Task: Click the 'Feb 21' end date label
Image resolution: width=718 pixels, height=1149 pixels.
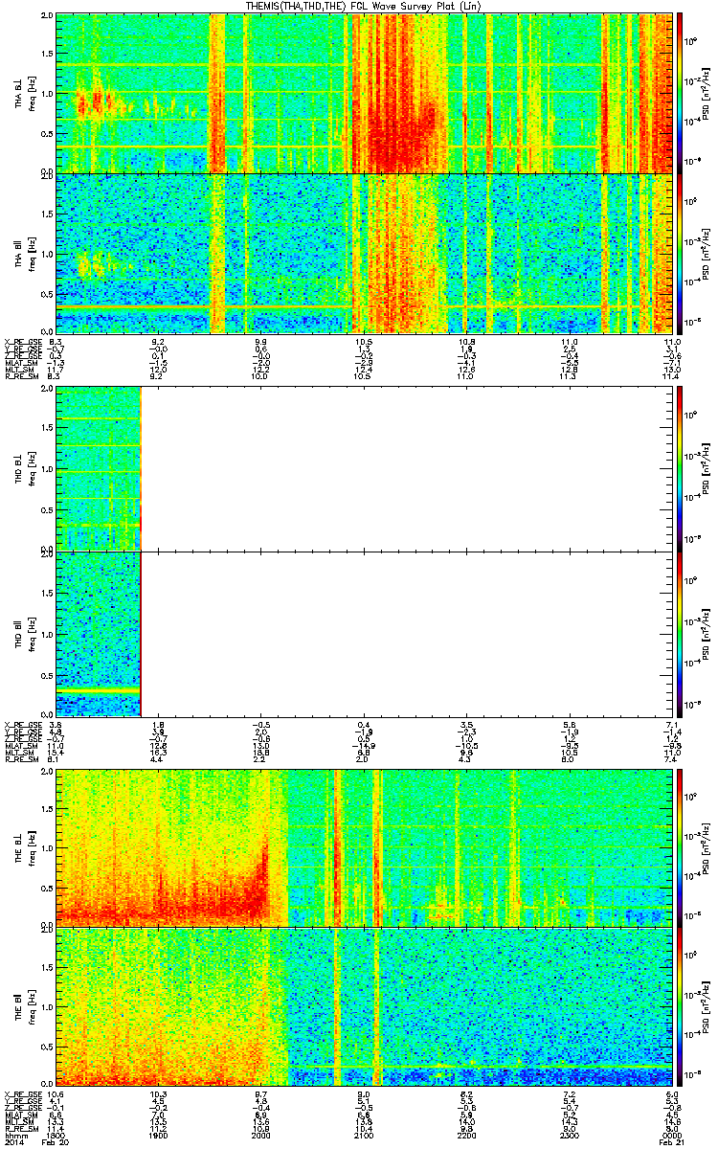Action: tap(671, 1144)
